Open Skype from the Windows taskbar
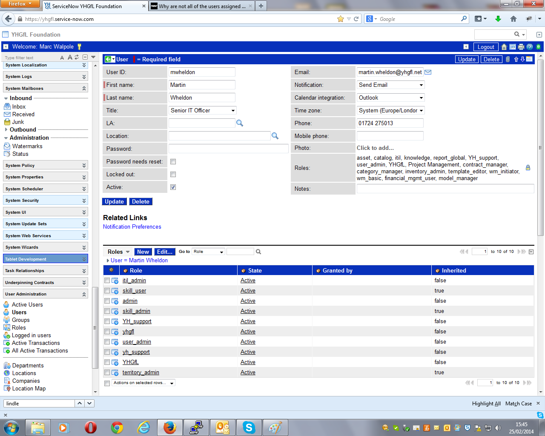 [249, 427]
